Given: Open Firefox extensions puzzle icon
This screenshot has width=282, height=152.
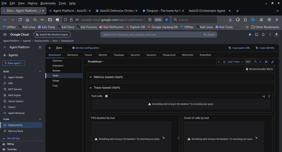Looking at the screenshot, I should [245, 20].
